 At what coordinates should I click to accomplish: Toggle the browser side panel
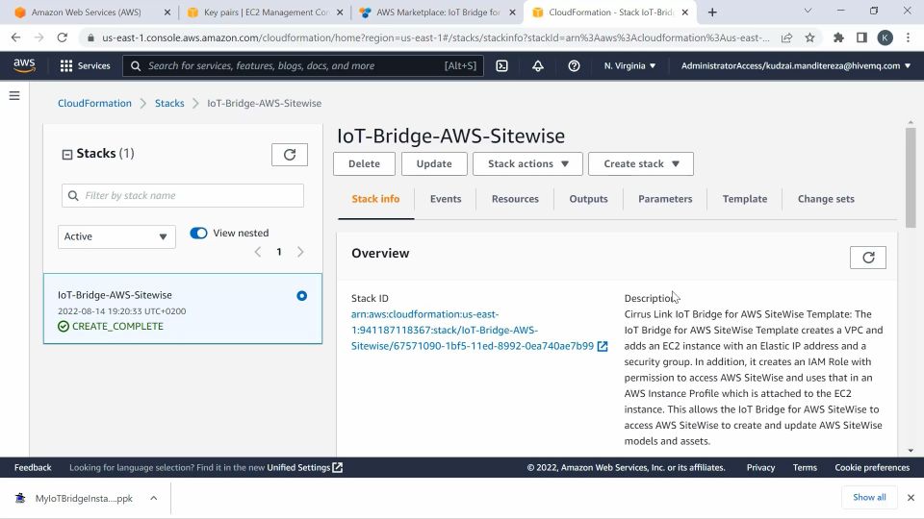(x=861, y=37)
